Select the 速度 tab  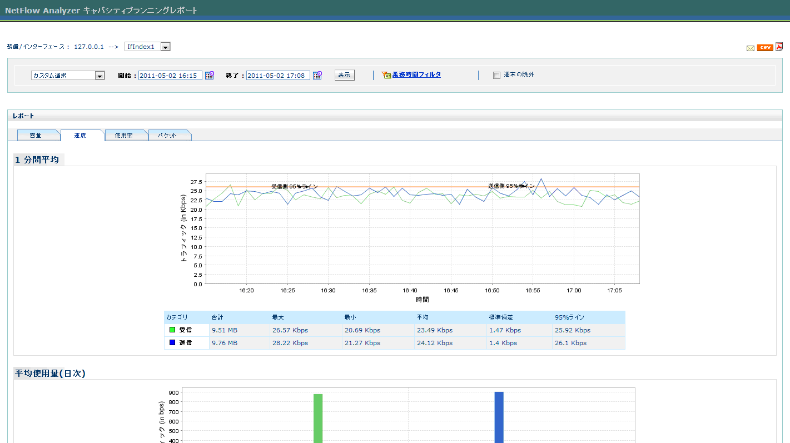tap(81, 135)
